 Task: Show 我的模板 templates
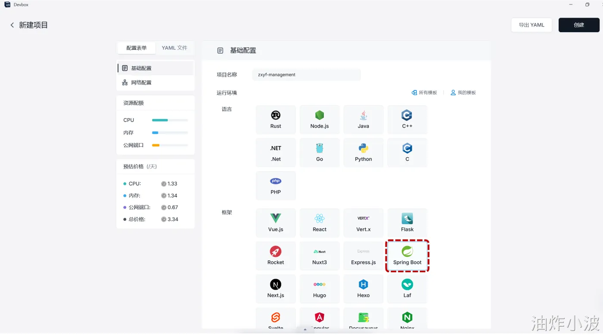click(x=463, y=93)
